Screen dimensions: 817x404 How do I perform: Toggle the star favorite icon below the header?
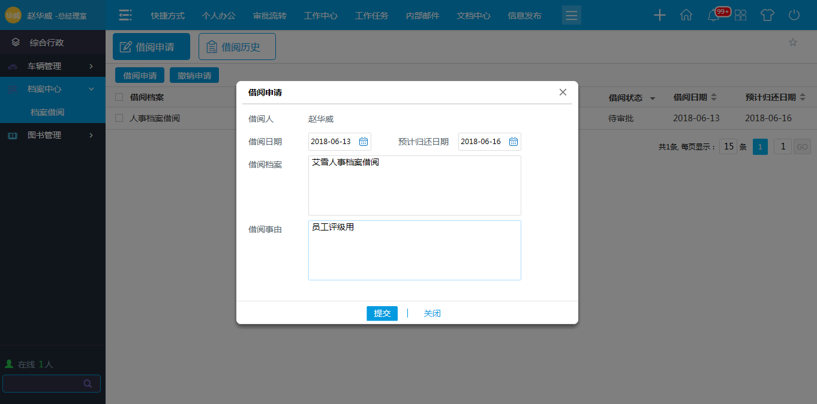coord(793,43)
